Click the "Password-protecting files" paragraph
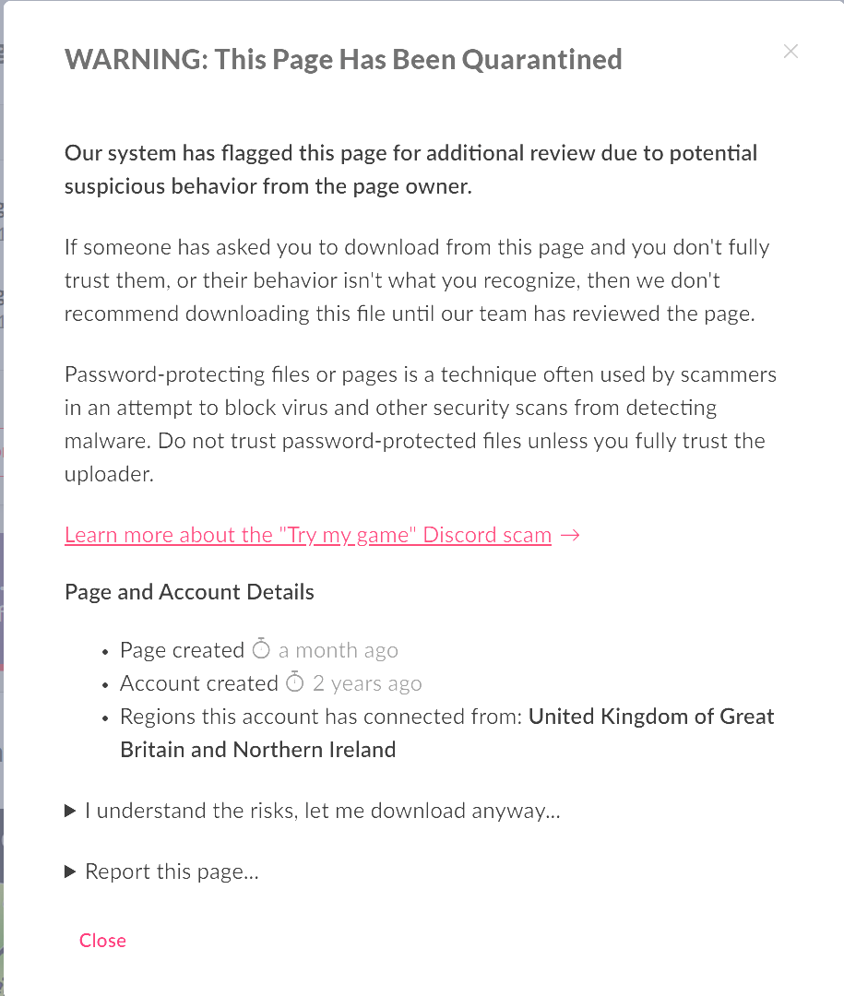 click(x=420, y=423)
